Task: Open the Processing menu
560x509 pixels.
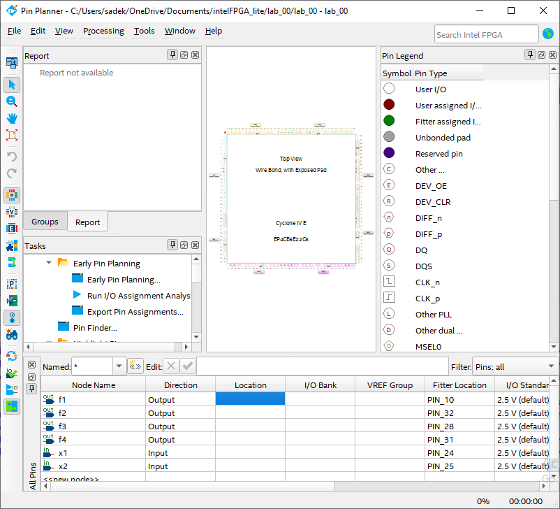Action: [103, 31]
